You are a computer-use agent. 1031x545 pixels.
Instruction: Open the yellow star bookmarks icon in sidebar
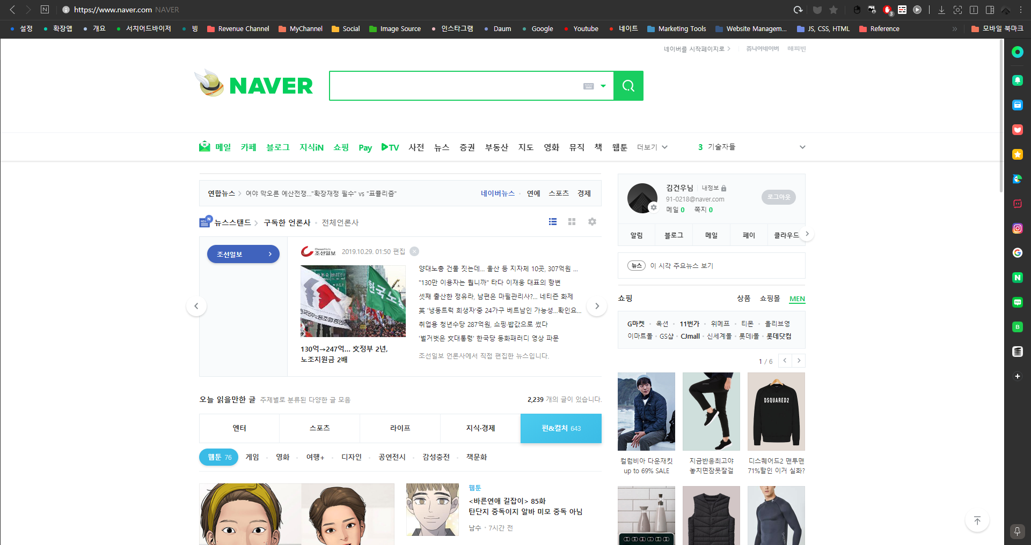1017,154
